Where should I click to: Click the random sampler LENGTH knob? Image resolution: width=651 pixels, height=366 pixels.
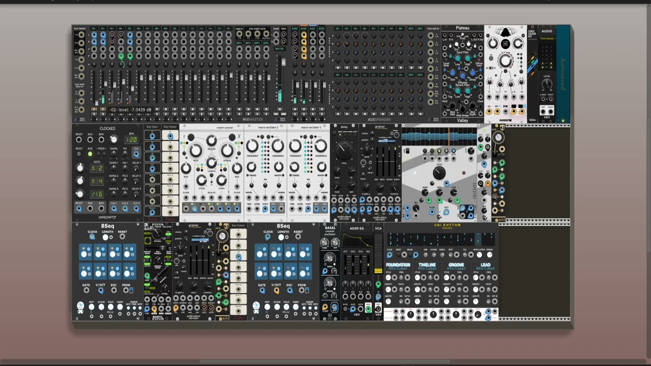click(211, 163)
